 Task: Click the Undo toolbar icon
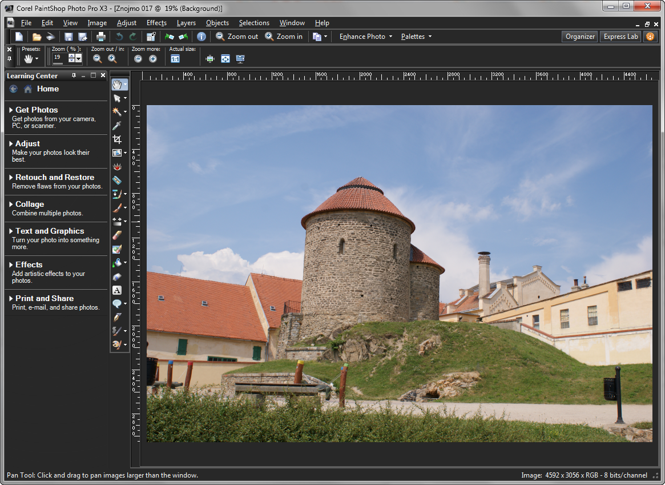click(119, 36)
